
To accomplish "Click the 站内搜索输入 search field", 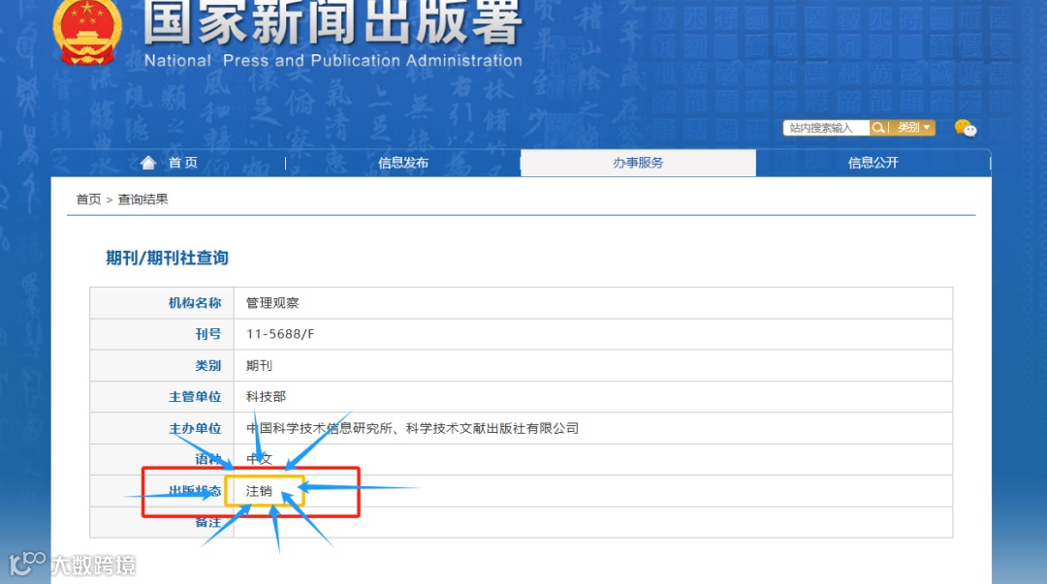I will pyautogui.click(x=826, y=128).
